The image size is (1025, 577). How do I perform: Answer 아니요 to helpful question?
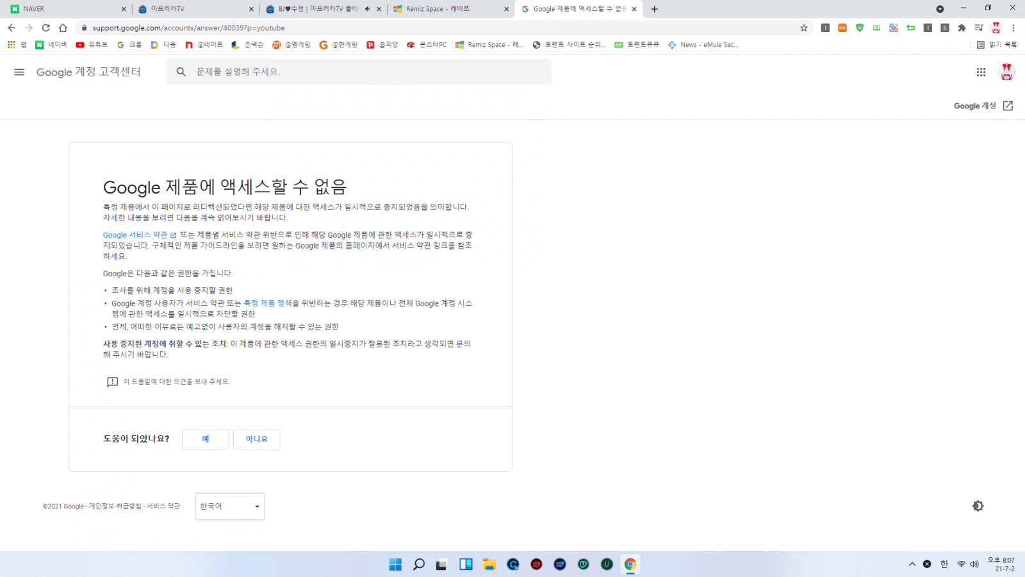click(x=257, y=439)
